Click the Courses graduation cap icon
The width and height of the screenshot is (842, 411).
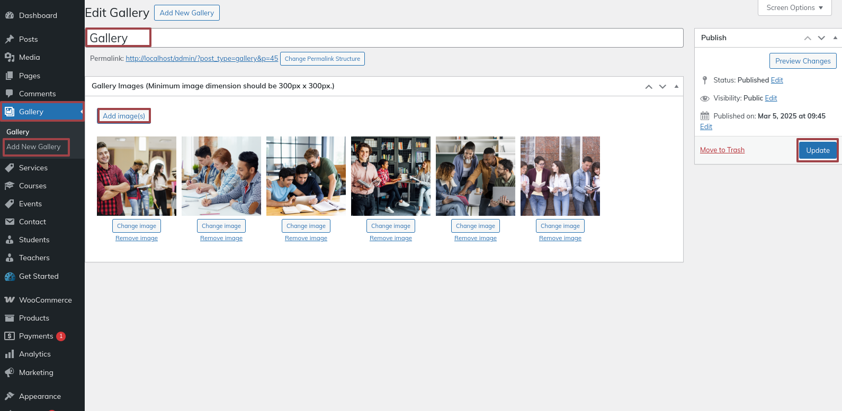tap(10, 186)
